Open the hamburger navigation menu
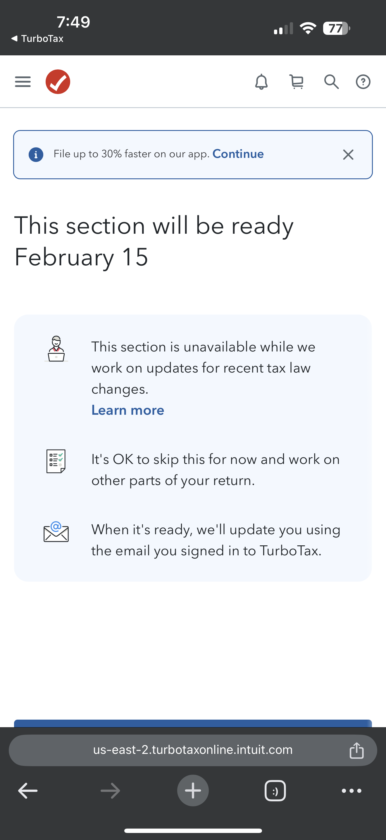 point(23,81)
